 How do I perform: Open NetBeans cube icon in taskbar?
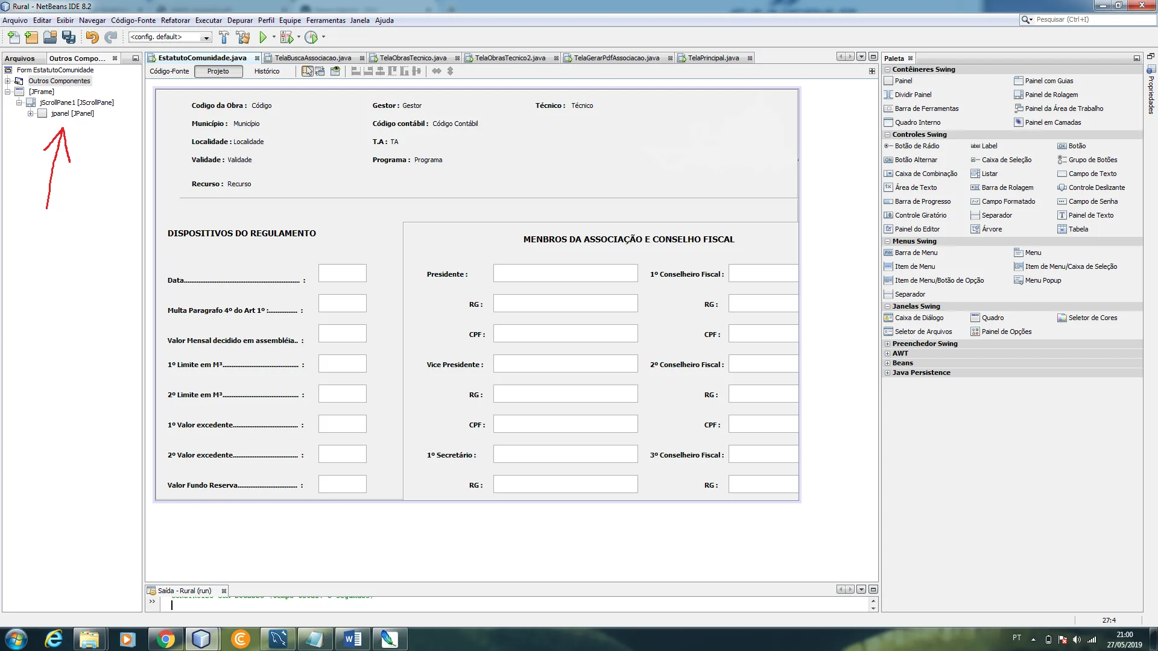click(x=201, y=639)
